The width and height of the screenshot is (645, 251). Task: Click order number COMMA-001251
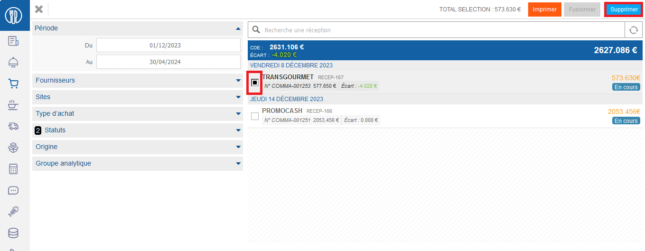pyautogui.click(x=288, y=120)
